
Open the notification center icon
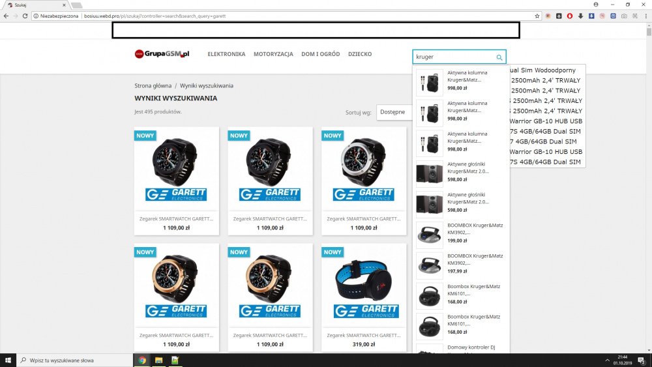point(642,360)
